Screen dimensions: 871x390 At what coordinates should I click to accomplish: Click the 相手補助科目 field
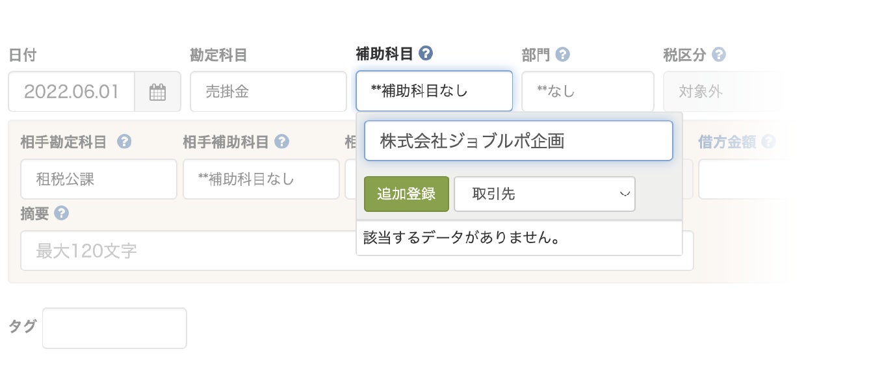click(x=261, y=179)
